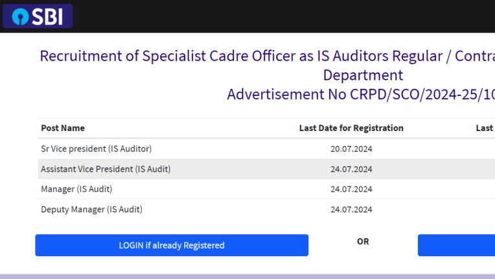Click the SBI logo in header
This screenshot has height=279, width=495.
[37, 16]
